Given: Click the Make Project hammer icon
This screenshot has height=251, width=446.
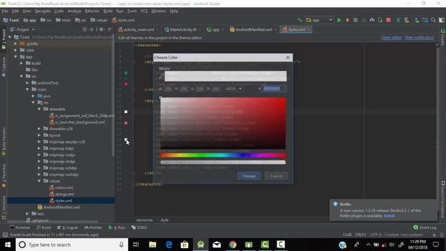Looking at the screenshot, I should pyautogui.click(x=300, y=20).
